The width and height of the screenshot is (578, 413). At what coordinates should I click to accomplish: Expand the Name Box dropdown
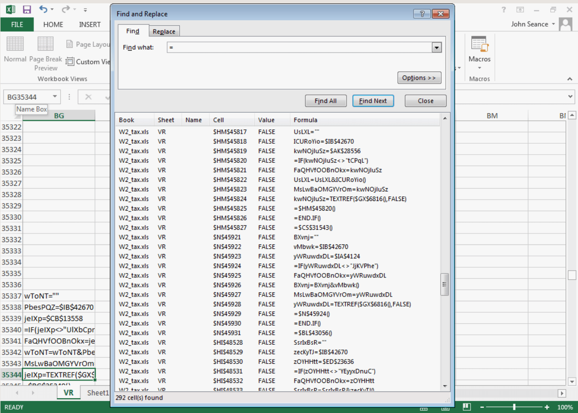(x=55, y=97)
